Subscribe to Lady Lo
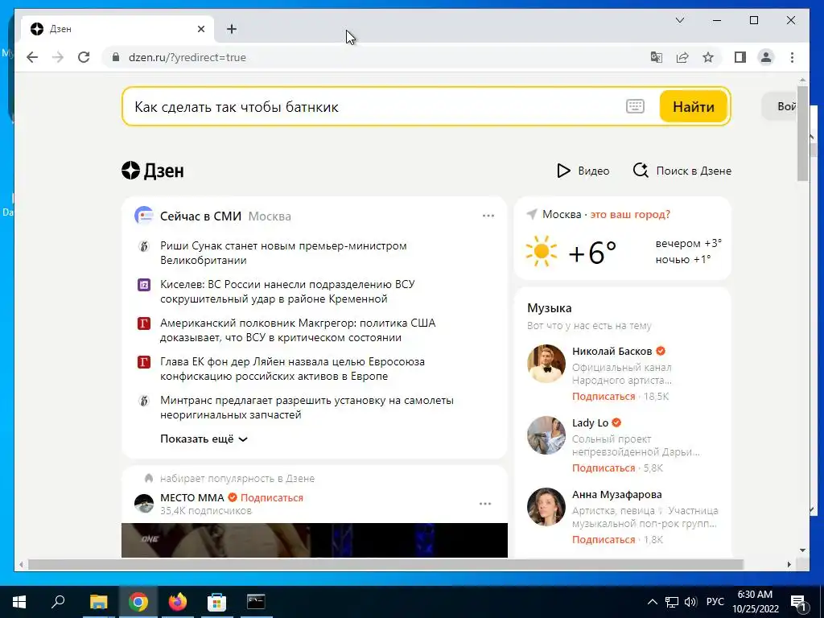The image size is (824, 618). 604,468
